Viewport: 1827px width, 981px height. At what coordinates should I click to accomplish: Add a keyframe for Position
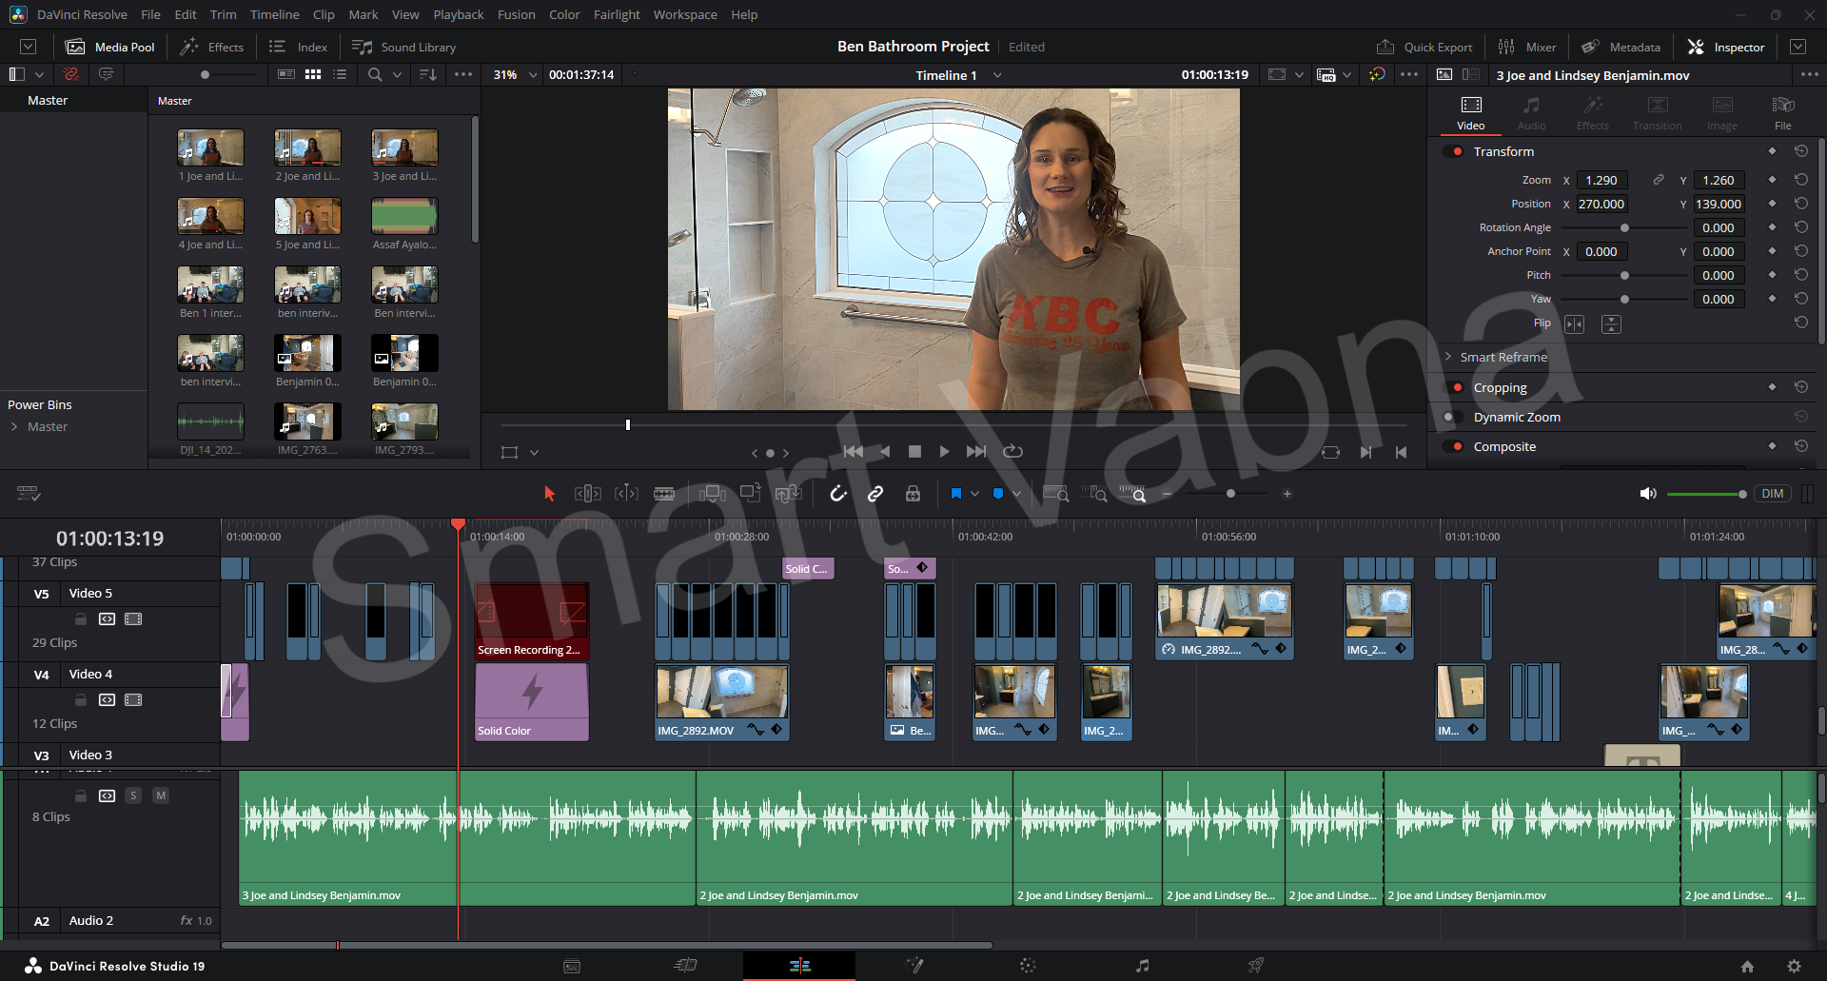point(1772,204)
